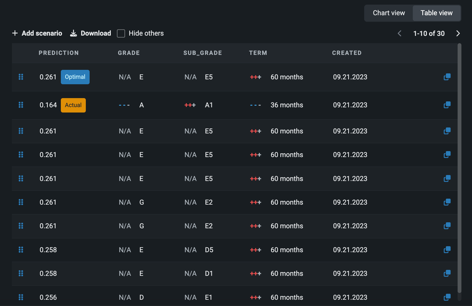Click the CREATED column header
Image resolution: width=472 pixels, height=306 pixels.
click(347, 53)
